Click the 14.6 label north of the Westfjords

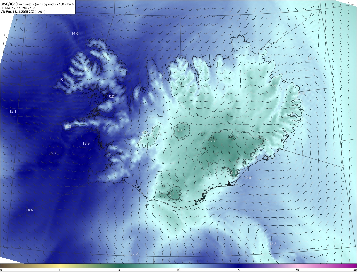75,33
